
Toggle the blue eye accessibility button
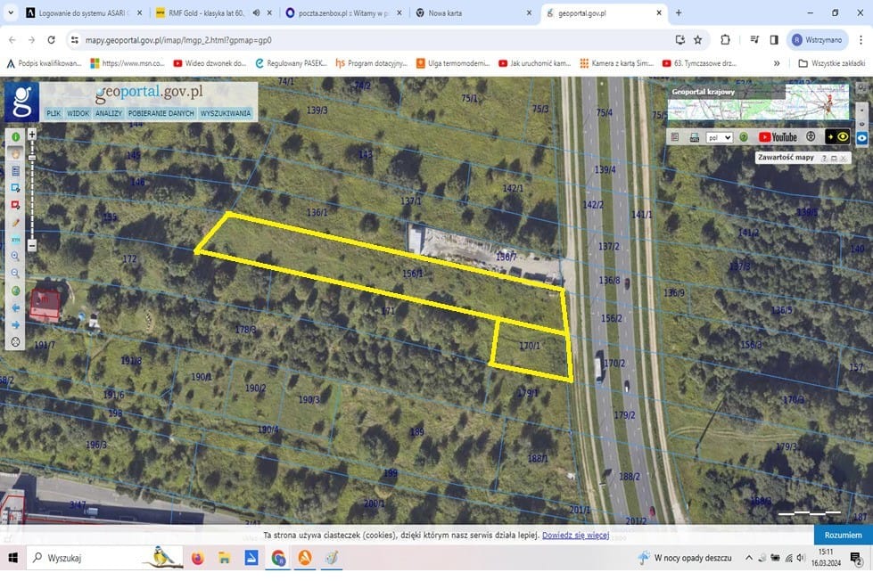[862, 138]
